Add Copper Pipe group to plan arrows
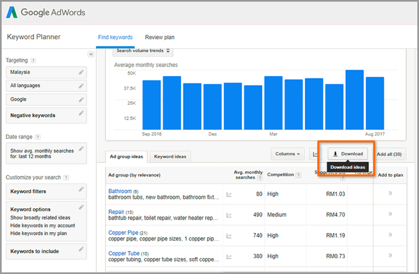This screenshot has height=274, width=419. (390, 235)
